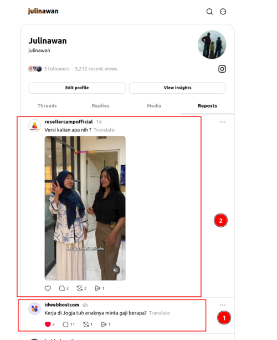Viewport: 277px width, 340px height.
Task: Open the linked Instagram profile icon
Action: click(222, 69)
